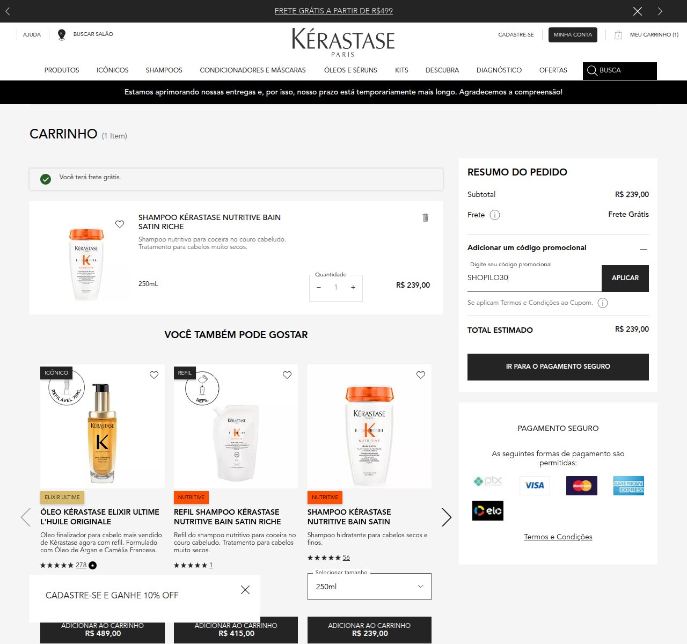The width and height of the screenshot is (687, 644).
Task: Click the search magnifier icon
Action: (592, 71)
